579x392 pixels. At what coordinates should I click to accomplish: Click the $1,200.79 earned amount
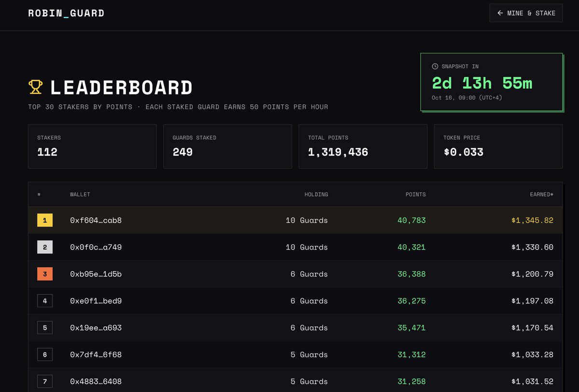(533, 274)
